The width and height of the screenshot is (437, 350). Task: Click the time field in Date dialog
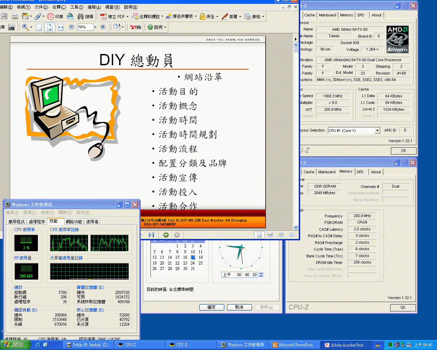coord(240,275)
